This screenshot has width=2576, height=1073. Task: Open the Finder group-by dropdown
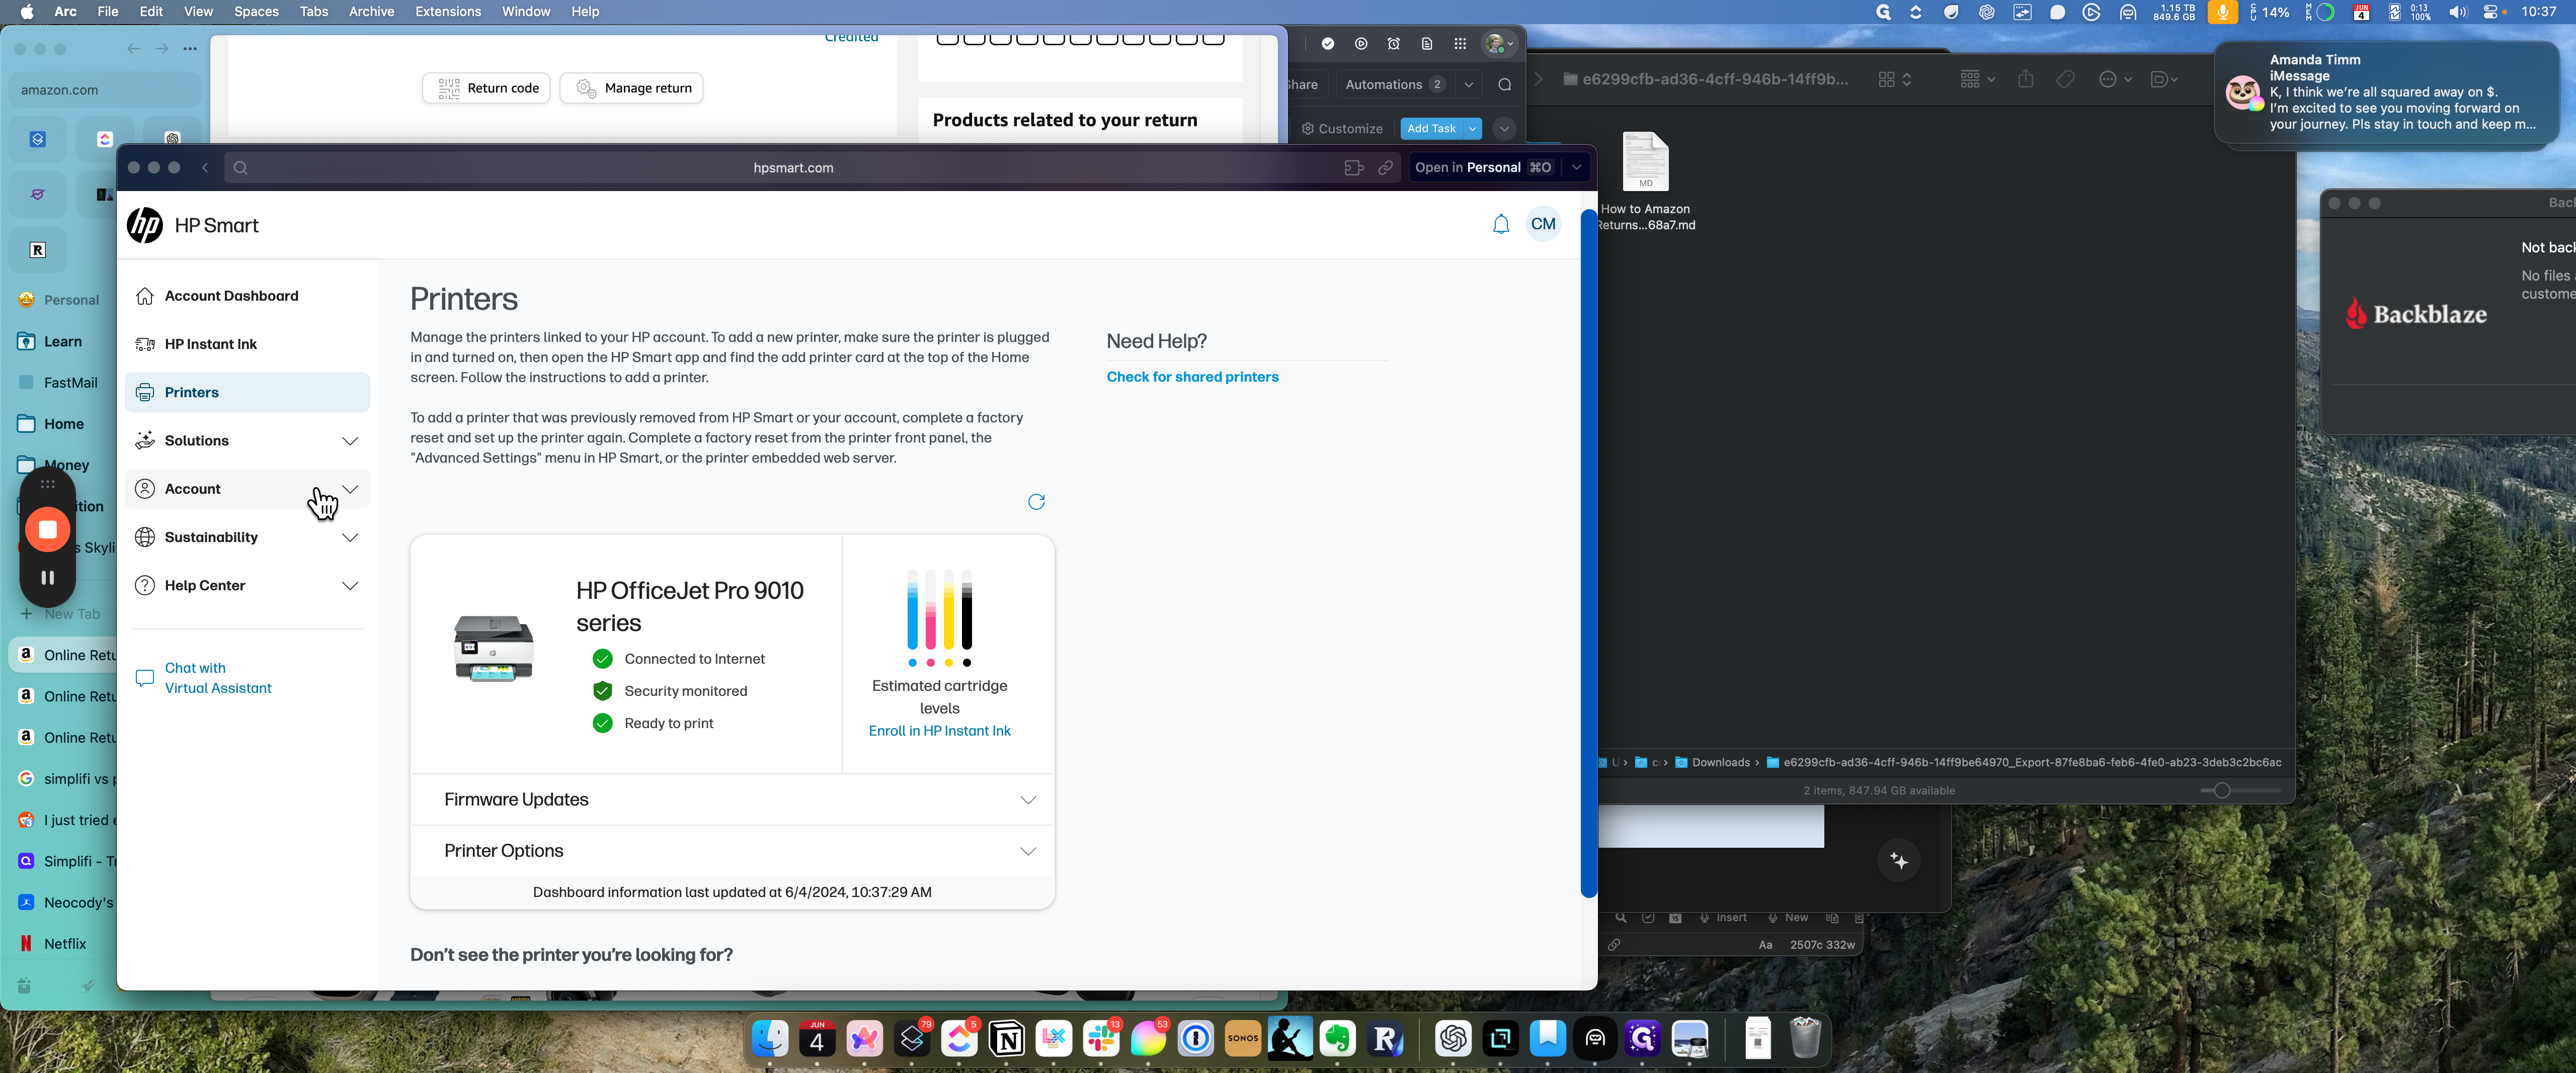tap(1977, 79)
